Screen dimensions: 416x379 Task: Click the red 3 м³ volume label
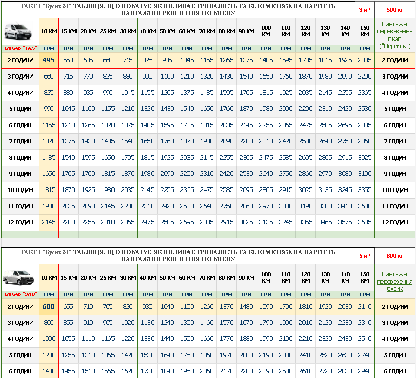point(364,10)
